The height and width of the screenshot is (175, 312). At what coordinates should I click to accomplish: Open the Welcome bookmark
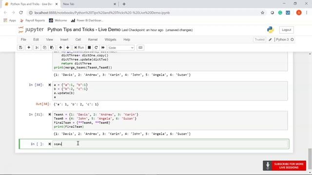58,20
